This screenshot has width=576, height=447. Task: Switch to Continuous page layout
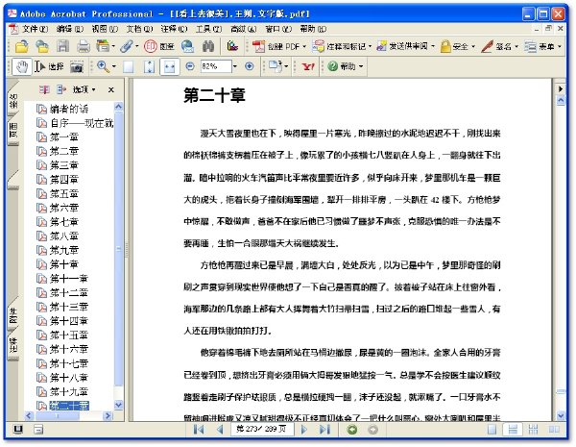(513, 430)
